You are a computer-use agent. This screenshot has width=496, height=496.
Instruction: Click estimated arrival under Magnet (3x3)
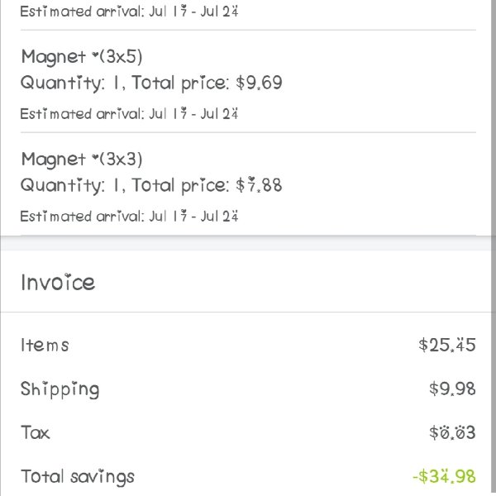pyautogui.click(x=129, y=217)
